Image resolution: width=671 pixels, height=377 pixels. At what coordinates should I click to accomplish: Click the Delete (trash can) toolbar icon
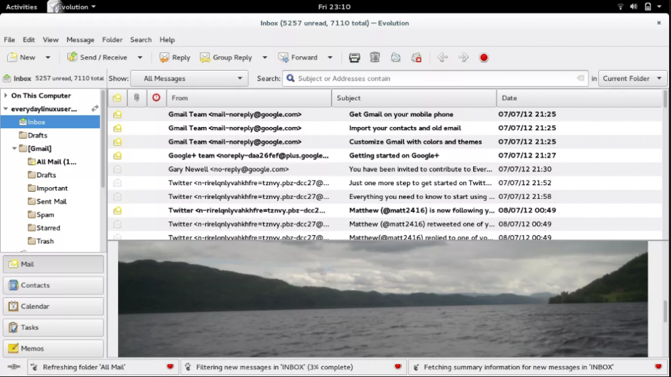pos(375,58)
